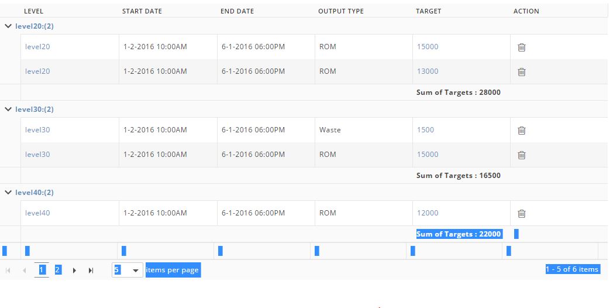Delete the level20 row with target 15000
This screenshot has height=308, width=613.
(x=522, y=47)
